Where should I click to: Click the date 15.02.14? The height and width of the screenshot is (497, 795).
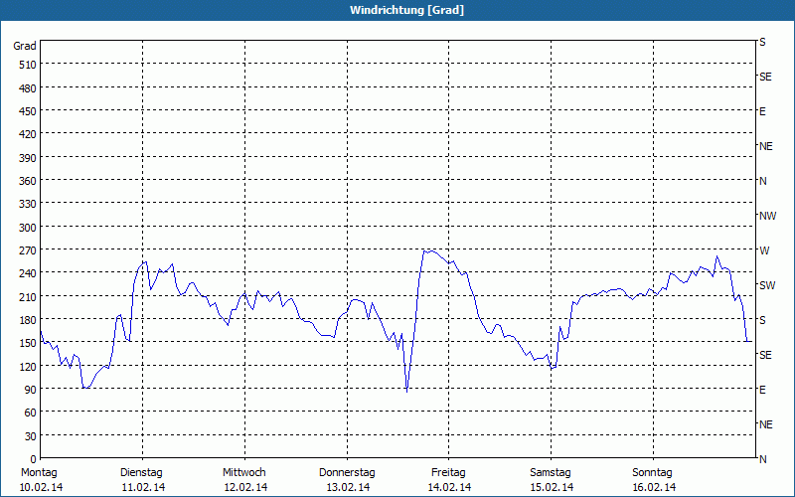coord(552,488)
